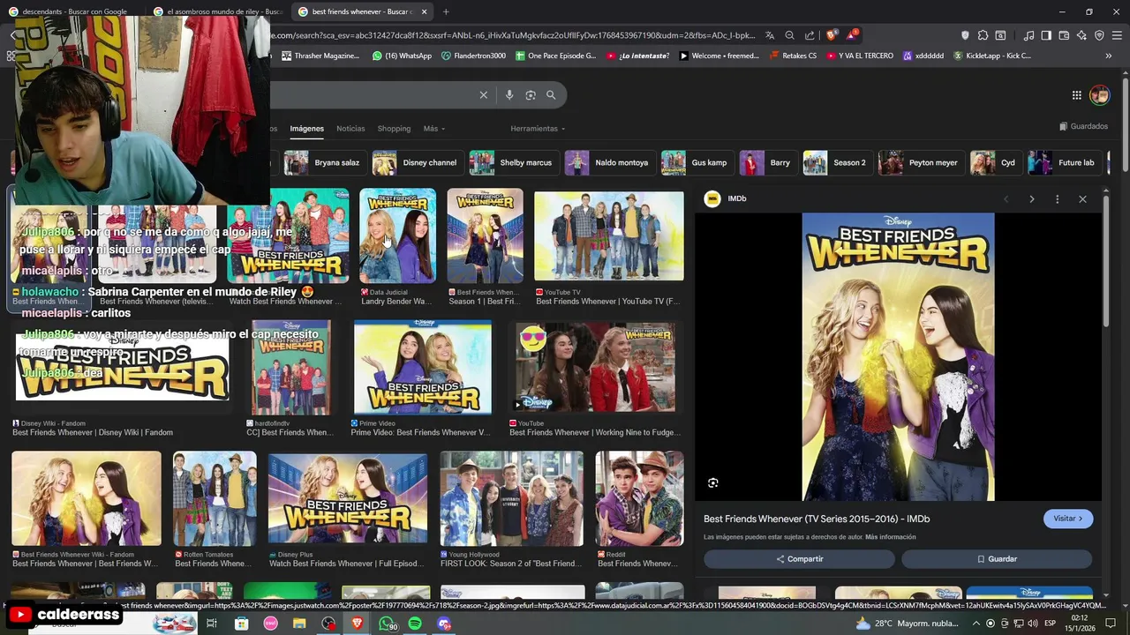
Task: Open a new browser tab
Action: (x=446, y=11)
